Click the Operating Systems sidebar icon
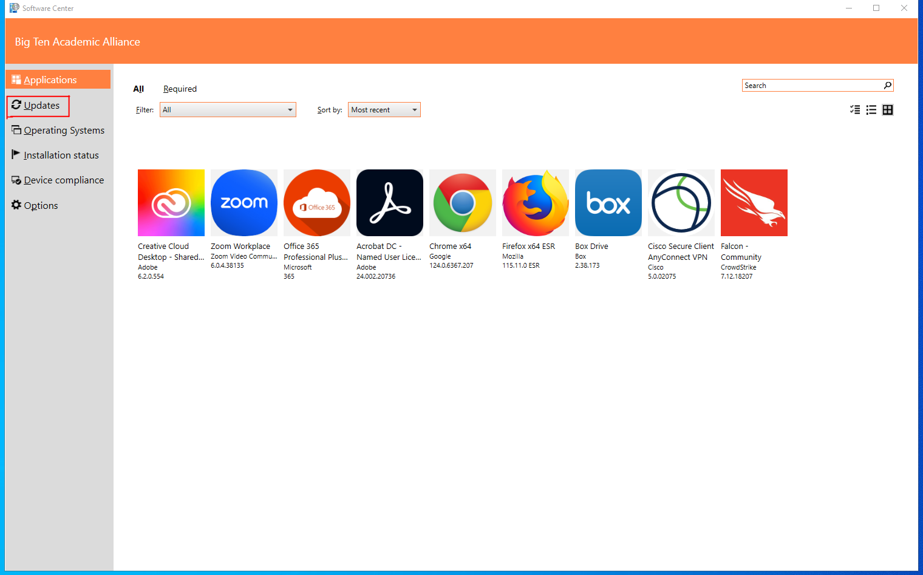This screenshot has width=923, height=575. pyautogui.click(x=16, y=130)
